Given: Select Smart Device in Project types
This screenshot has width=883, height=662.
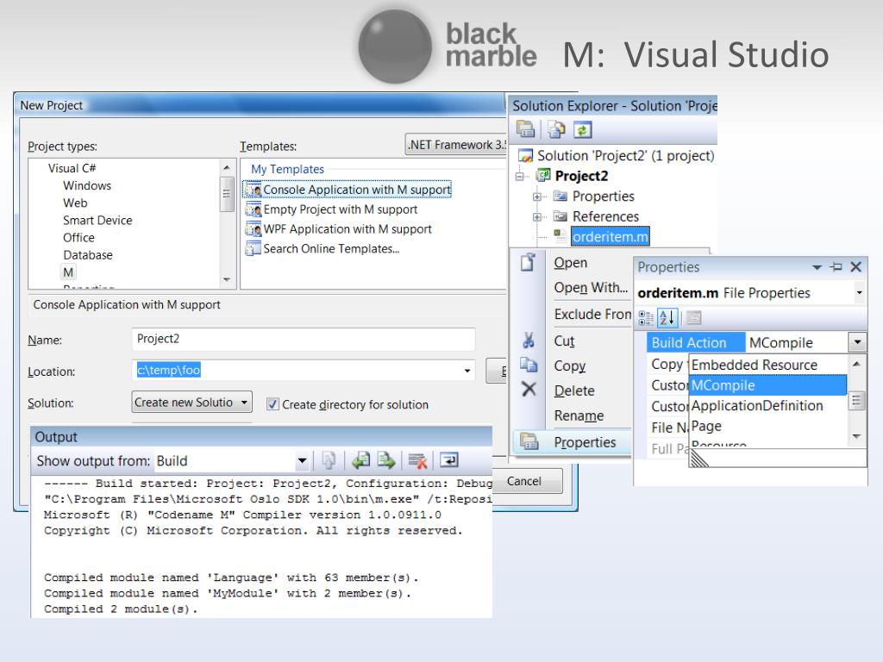Looking at the screenshot, I should point(97,221).
